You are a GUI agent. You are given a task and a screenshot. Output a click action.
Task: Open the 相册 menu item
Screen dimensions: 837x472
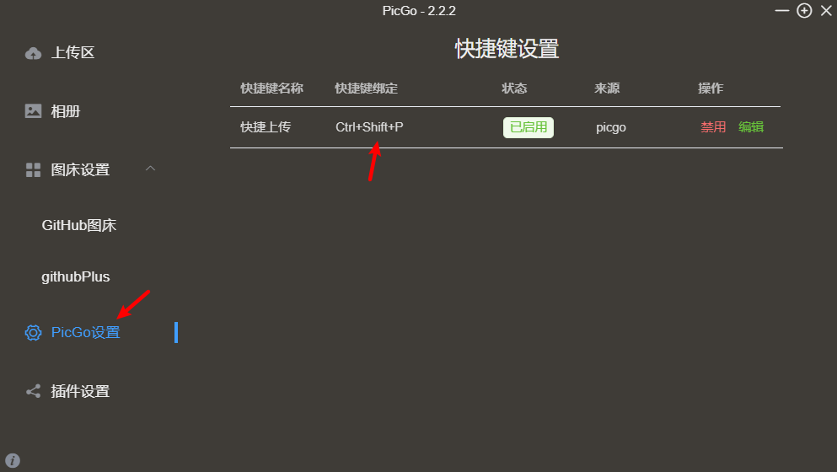point(65,111)
